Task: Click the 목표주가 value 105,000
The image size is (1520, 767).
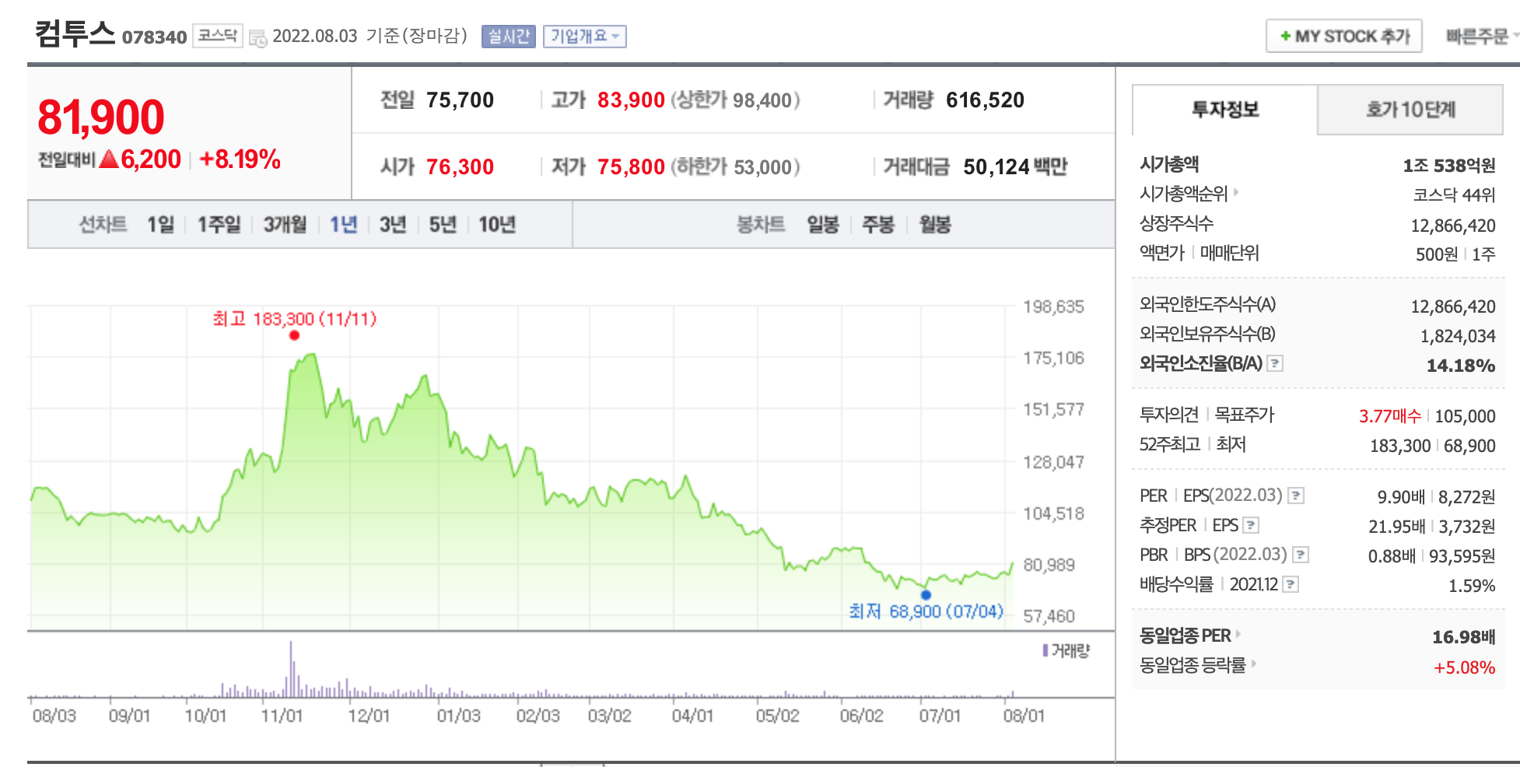Action: [1466, 416]
